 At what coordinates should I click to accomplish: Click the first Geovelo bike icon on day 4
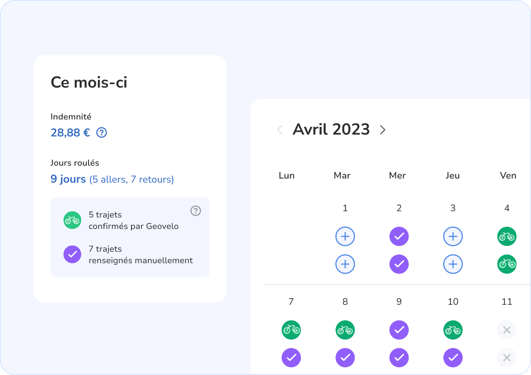[x=507, y=237]
